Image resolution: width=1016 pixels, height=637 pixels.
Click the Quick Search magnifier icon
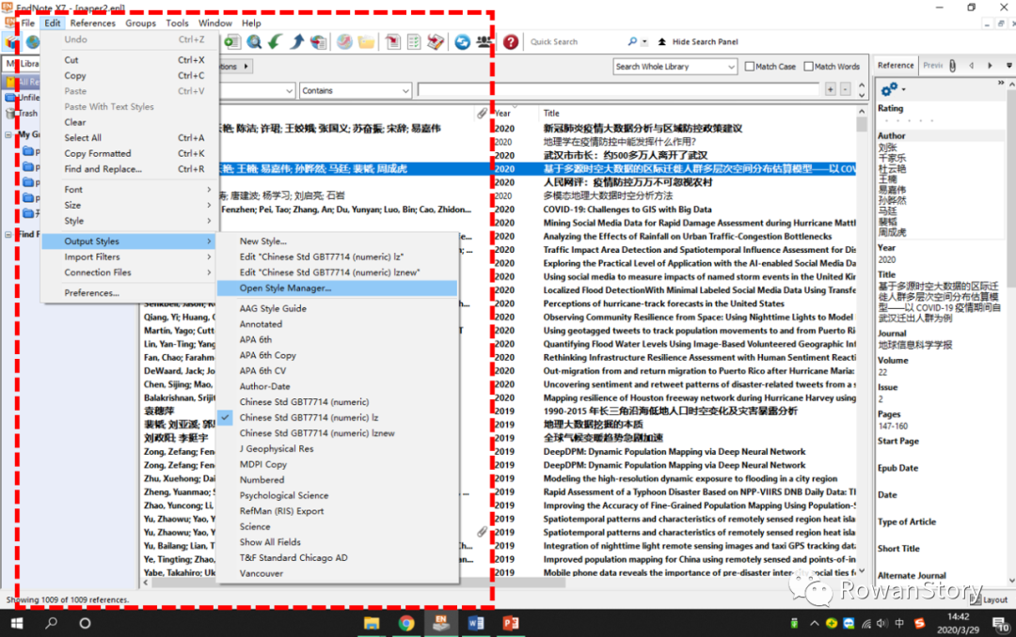point(632,41)
